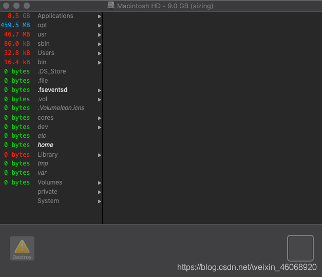Click the Destroy warning button
The image size is (322, 277).
pos(22,248)
